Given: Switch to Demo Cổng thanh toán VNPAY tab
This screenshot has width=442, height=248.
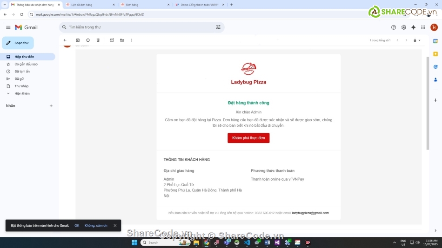Looking at the screenshot, I should pyautogui.click(x=199, y=5).
